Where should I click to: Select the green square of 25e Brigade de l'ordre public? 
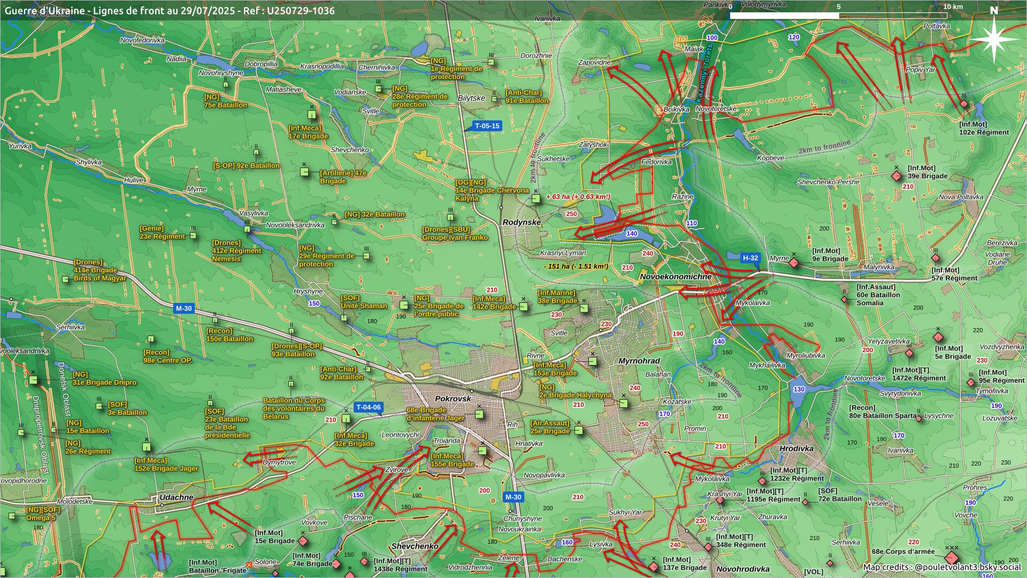[404, 305]
